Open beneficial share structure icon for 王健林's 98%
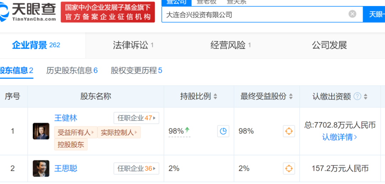385x184 pixels. coord(289,131)
